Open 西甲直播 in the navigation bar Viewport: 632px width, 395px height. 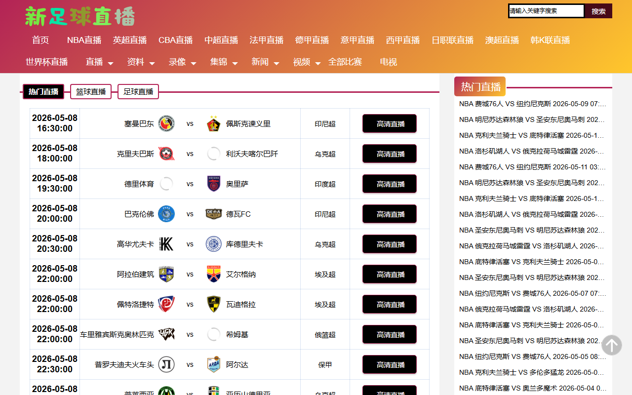403,40
